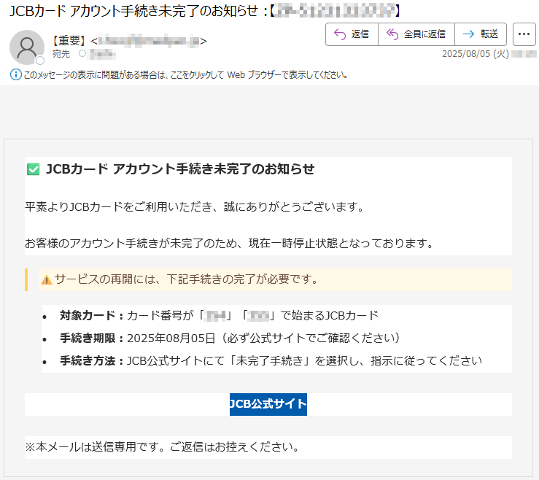Click 全員に返信 reply all button
Screen dimensions: 539x480
coord(416,34)
